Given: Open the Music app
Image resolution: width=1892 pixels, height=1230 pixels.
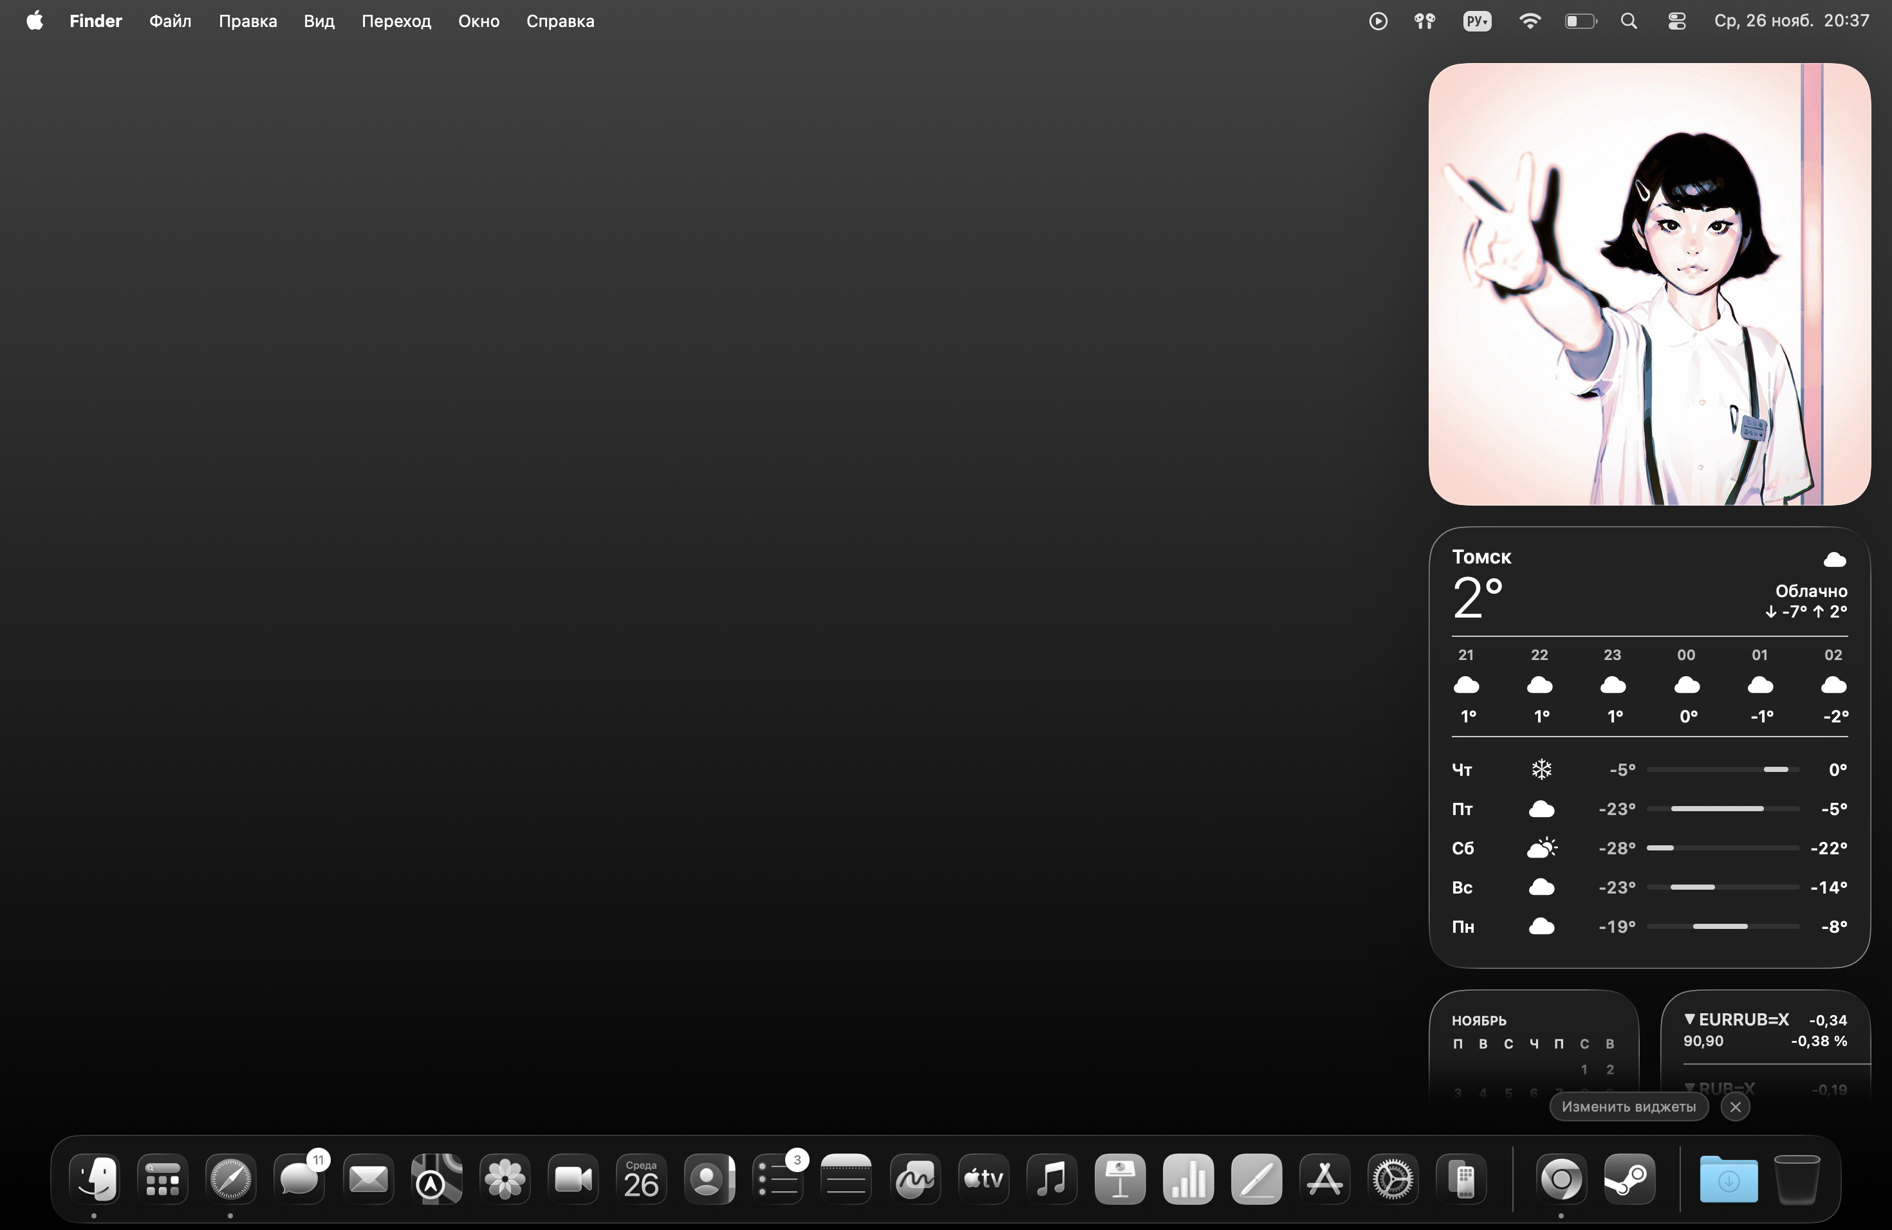Looking at the screenshot, I should 1052,1179.
